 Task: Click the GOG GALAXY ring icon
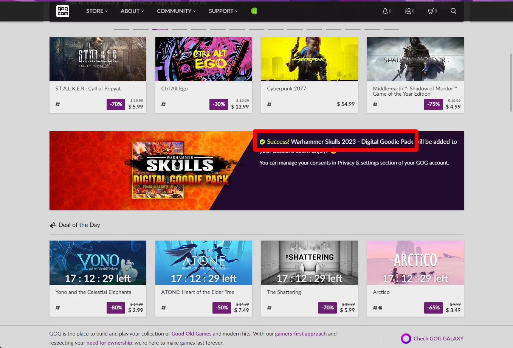tap(406, 339)
